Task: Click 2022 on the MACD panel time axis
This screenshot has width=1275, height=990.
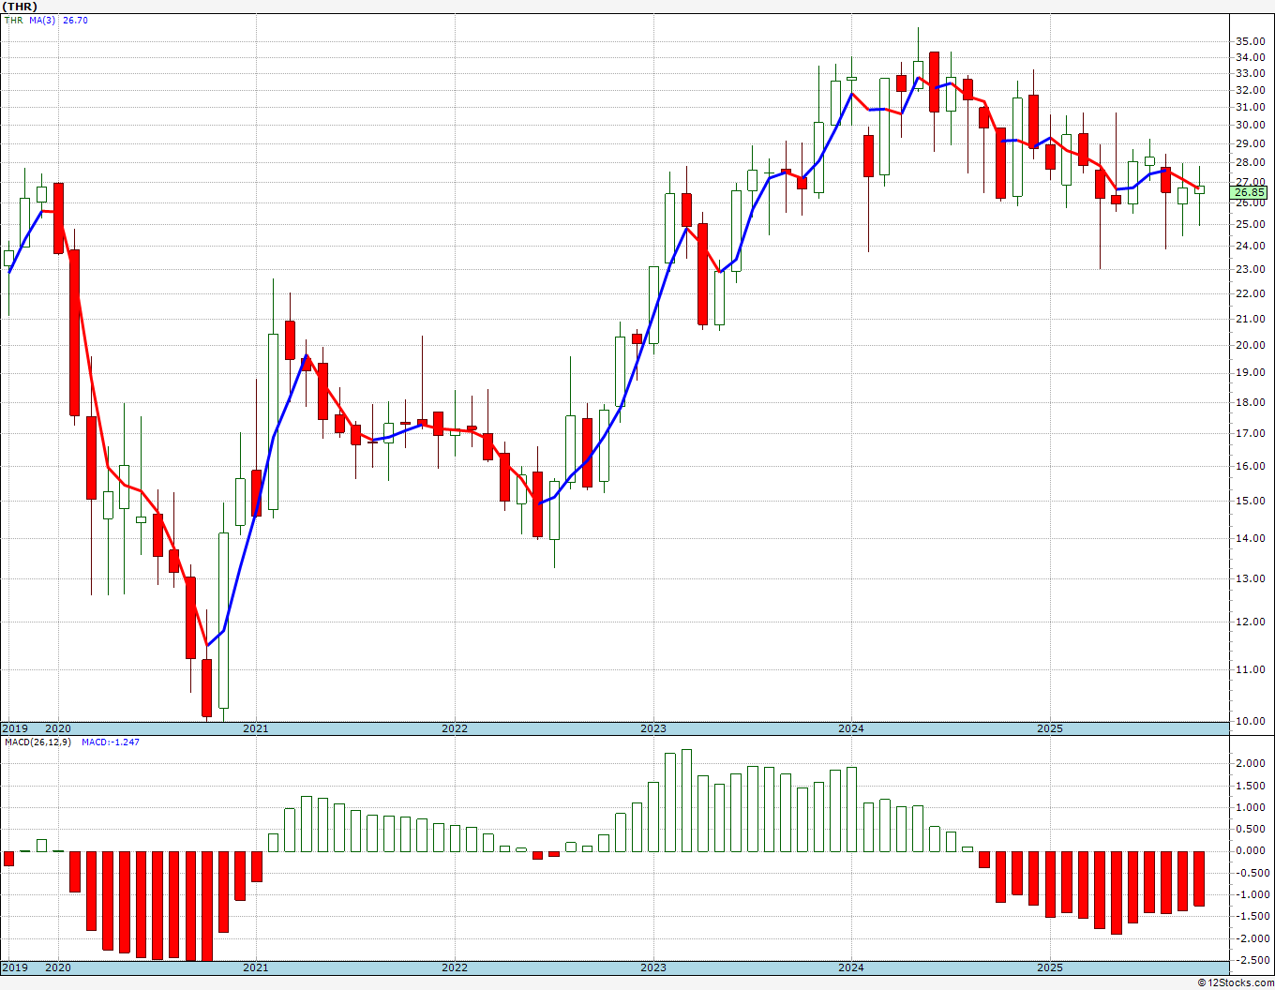Action: point(455,967)
